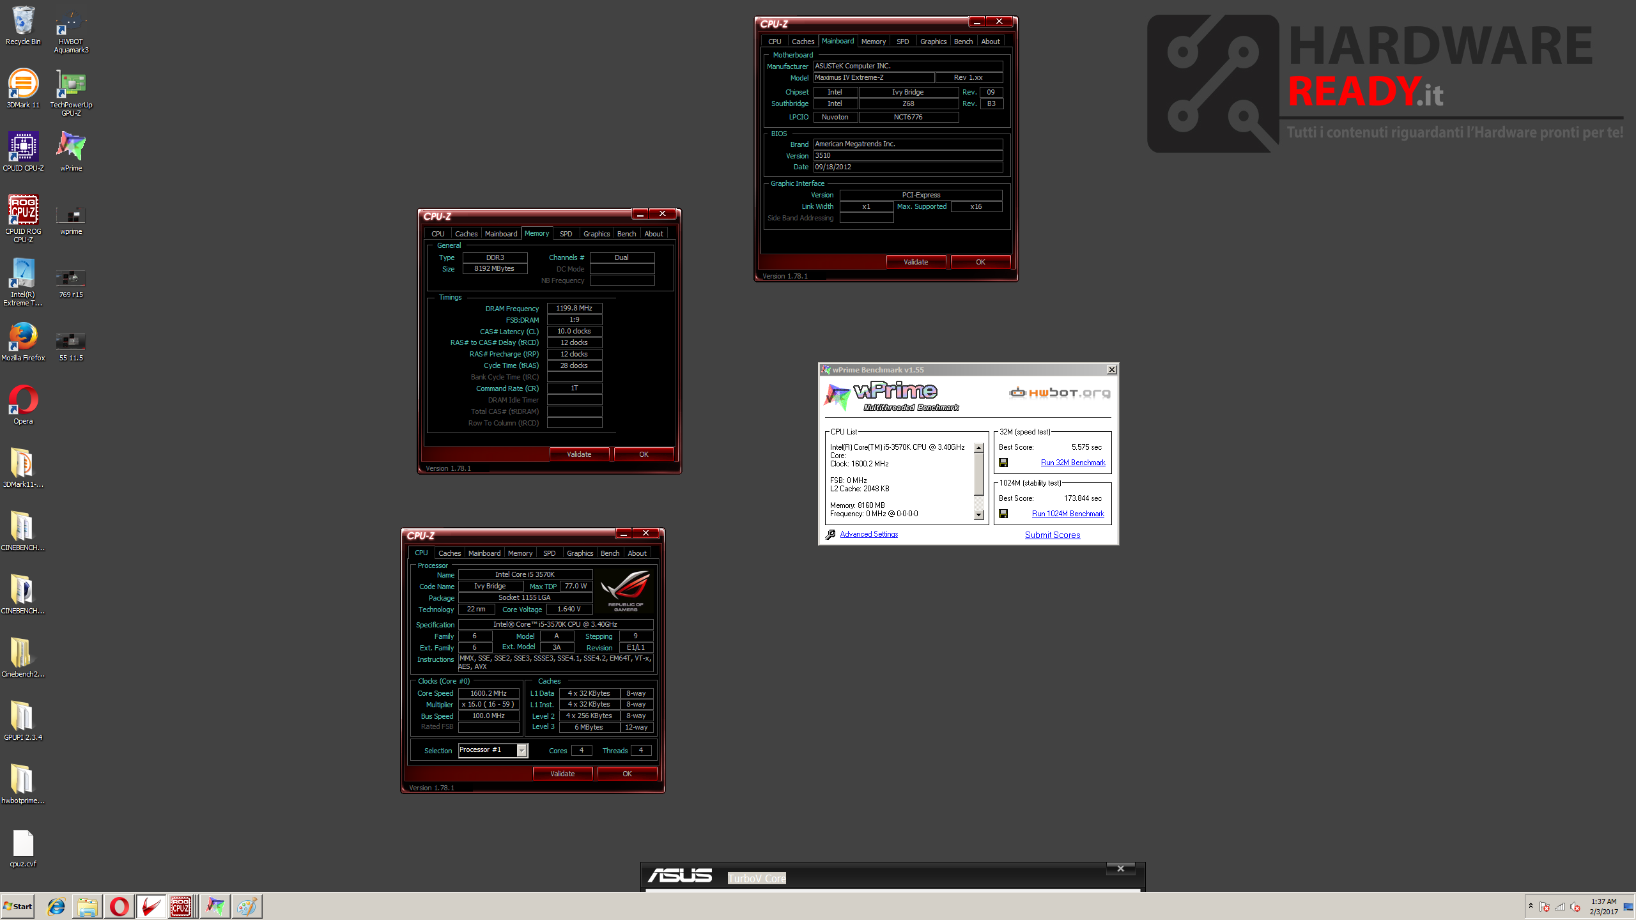Click Validate in Mainboard CPU-Z window
Screen dimensions: 1636x920
pos(915,262)
